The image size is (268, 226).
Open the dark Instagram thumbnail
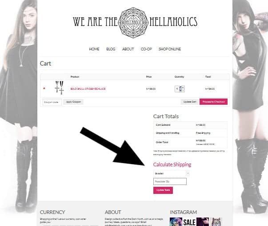[203, 222]
